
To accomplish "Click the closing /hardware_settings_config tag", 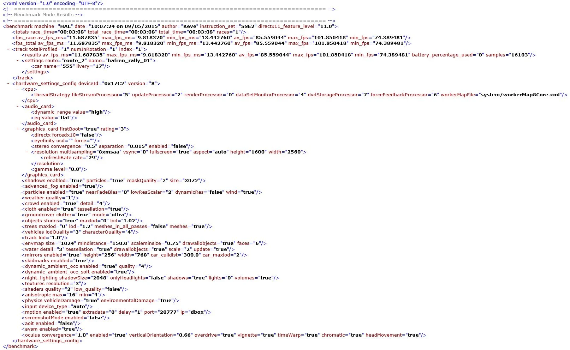I will coord(47,341).
